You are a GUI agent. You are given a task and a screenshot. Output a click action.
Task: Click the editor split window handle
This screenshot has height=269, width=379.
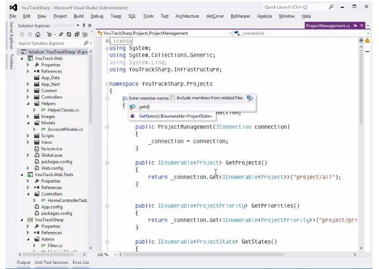361,40
